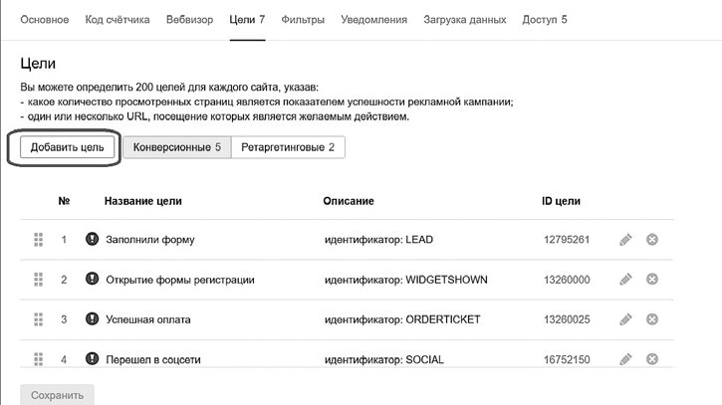Image resolution: width=722 pixels, height=405 pixels.
Task: Click drag handle for goal number 1
Action: (40, 240)
